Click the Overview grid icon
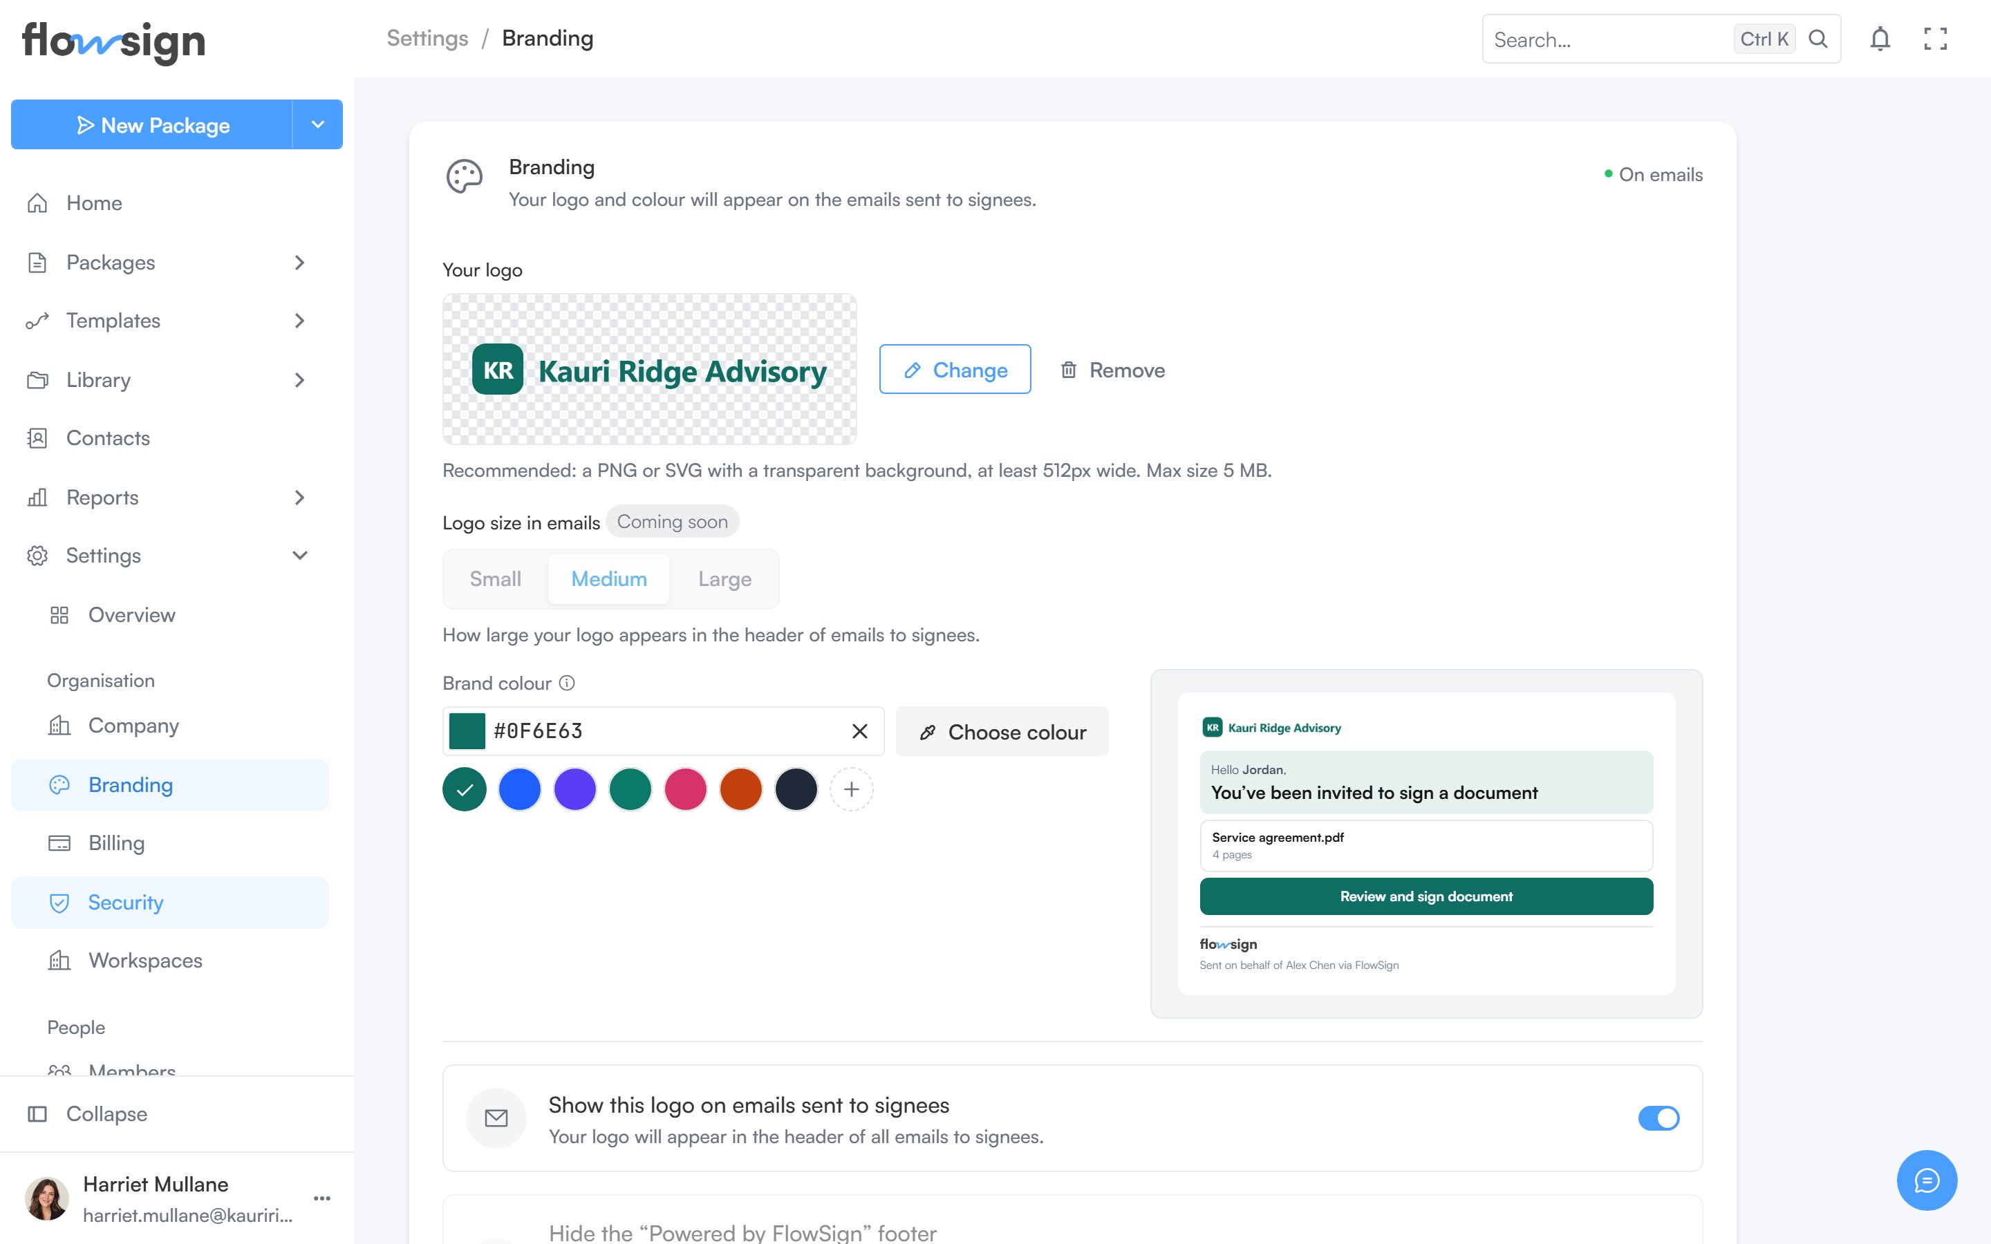The image size is (1991, 1244). [59, 614]
